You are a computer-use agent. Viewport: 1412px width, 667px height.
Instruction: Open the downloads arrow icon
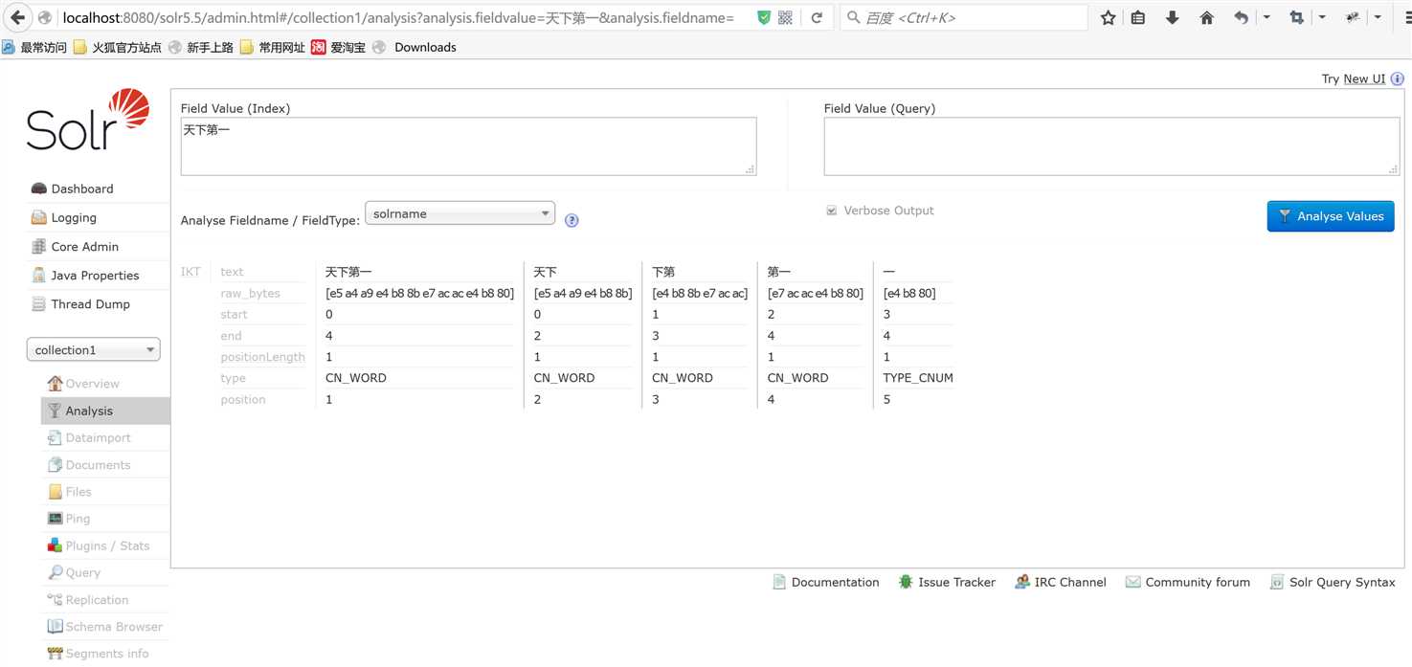(x=1172, y=18)
